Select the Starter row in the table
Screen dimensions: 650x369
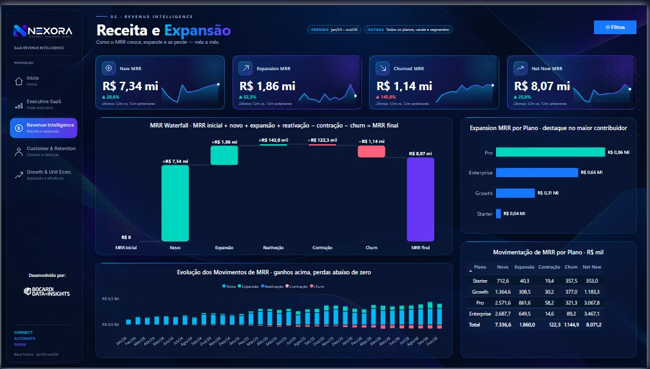pyautogui.click(x=535, y=281)
